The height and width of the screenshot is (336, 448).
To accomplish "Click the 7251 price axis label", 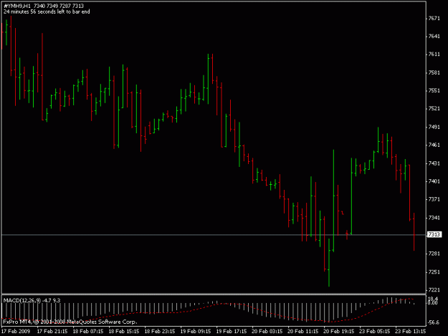I will click(434, 272).
